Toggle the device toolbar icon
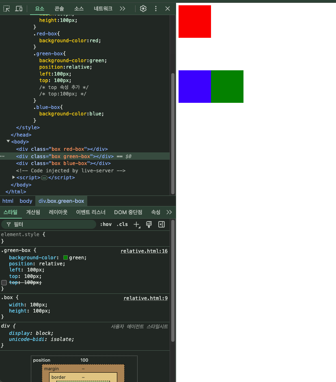The height and width of the screenshot is (382, 336). point(19,9)
